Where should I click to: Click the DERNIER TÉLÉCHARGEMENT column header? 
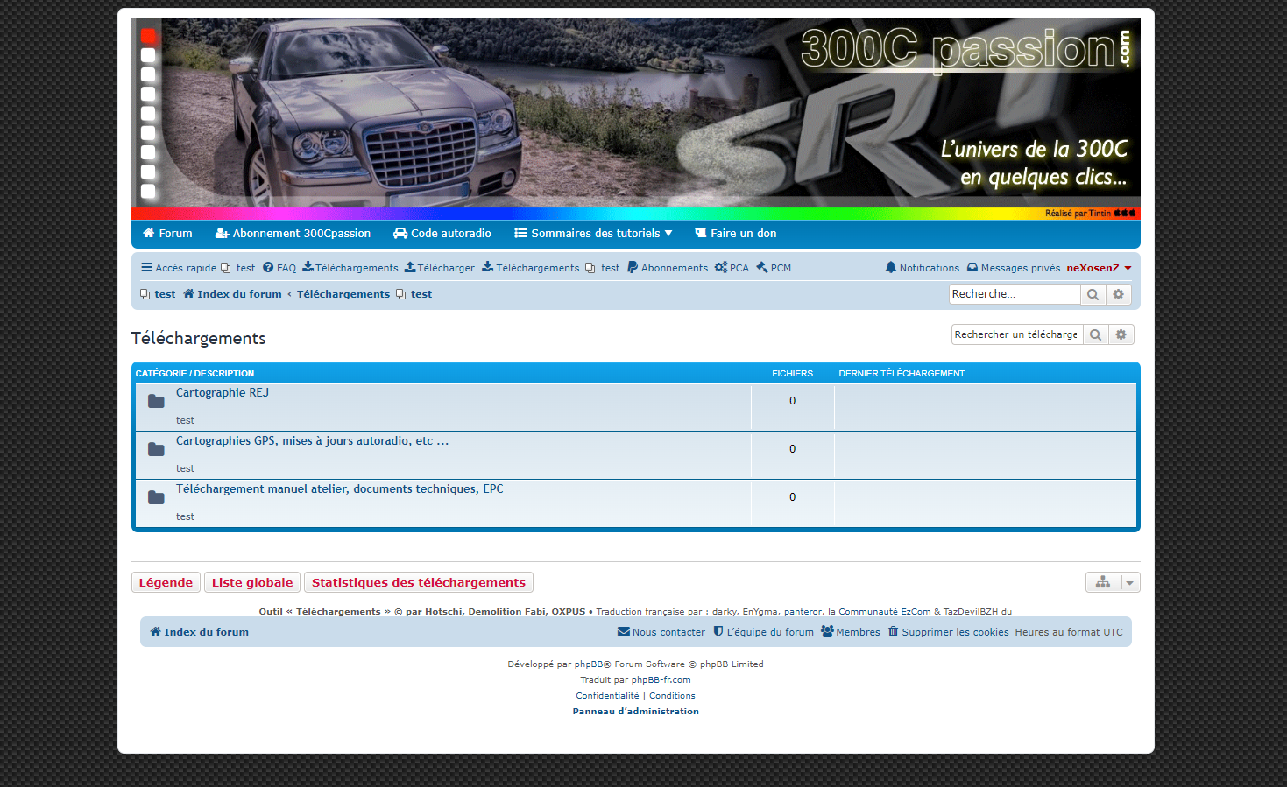coord(902,374)
